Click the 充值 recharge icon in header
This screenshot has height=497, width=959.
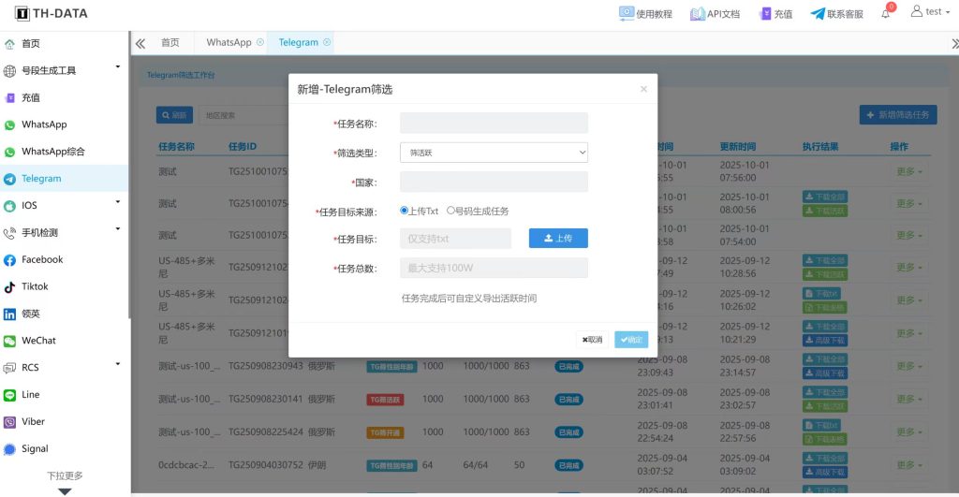pyautogui.click(x=766, y=13)
